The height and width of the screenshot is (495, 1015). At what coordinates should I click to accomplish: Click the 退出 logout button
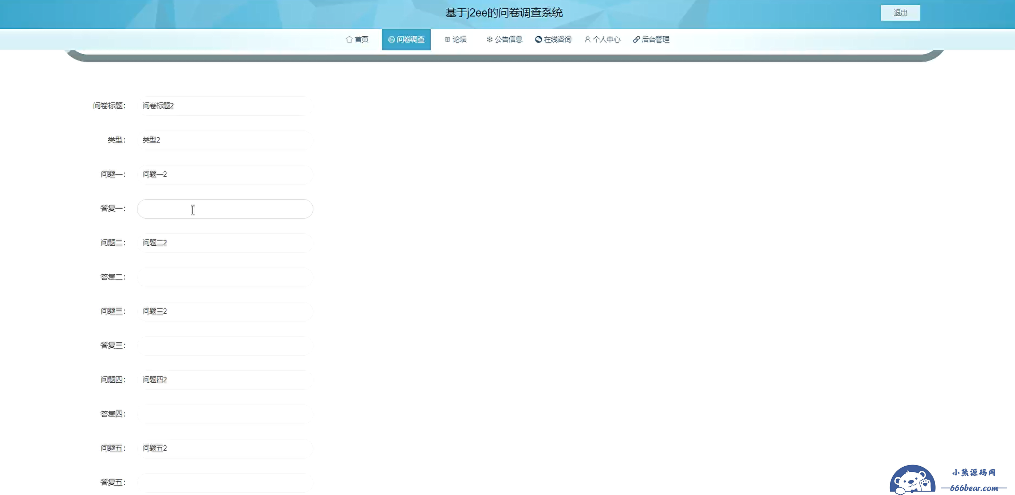tap(900, 13)
